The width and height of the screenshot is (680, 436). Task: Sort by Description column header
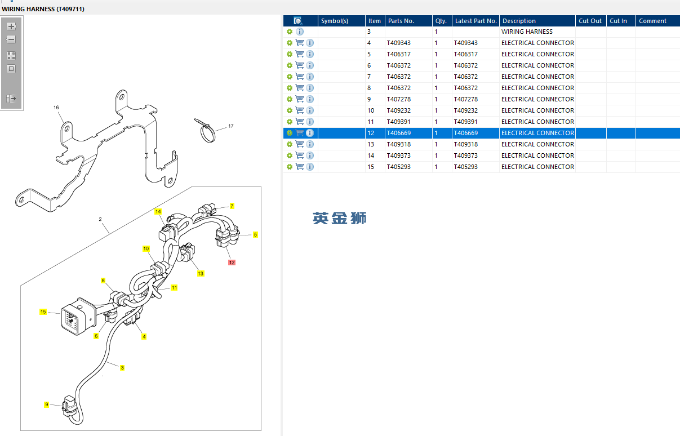[x=537, y=21]
